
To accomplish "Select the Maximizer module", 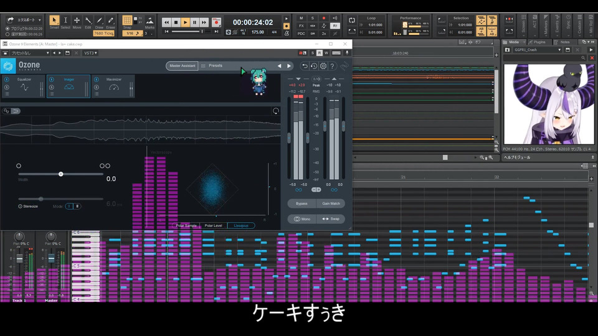I will [x=113, y=86].
